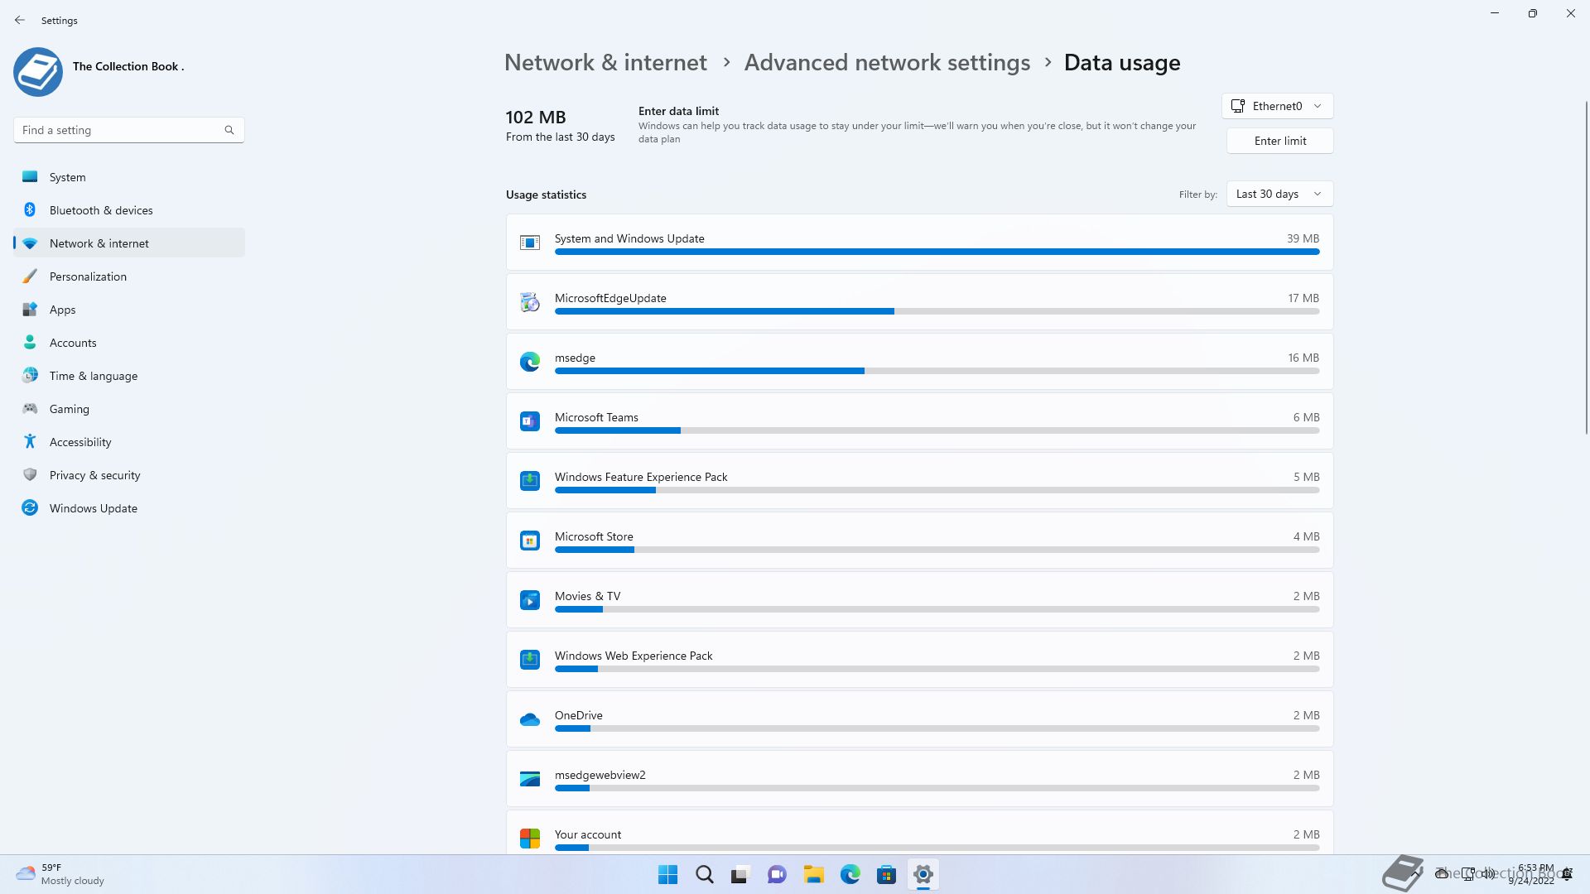
Task: Click the MicrosoftEdgeUpdate usage bar
Action: pyautogui.click(x=937, y=311)
